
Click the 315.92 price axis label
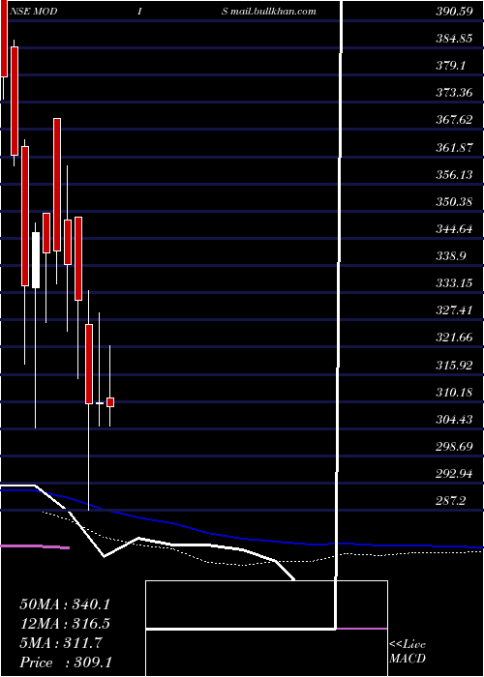click(454, 366)
